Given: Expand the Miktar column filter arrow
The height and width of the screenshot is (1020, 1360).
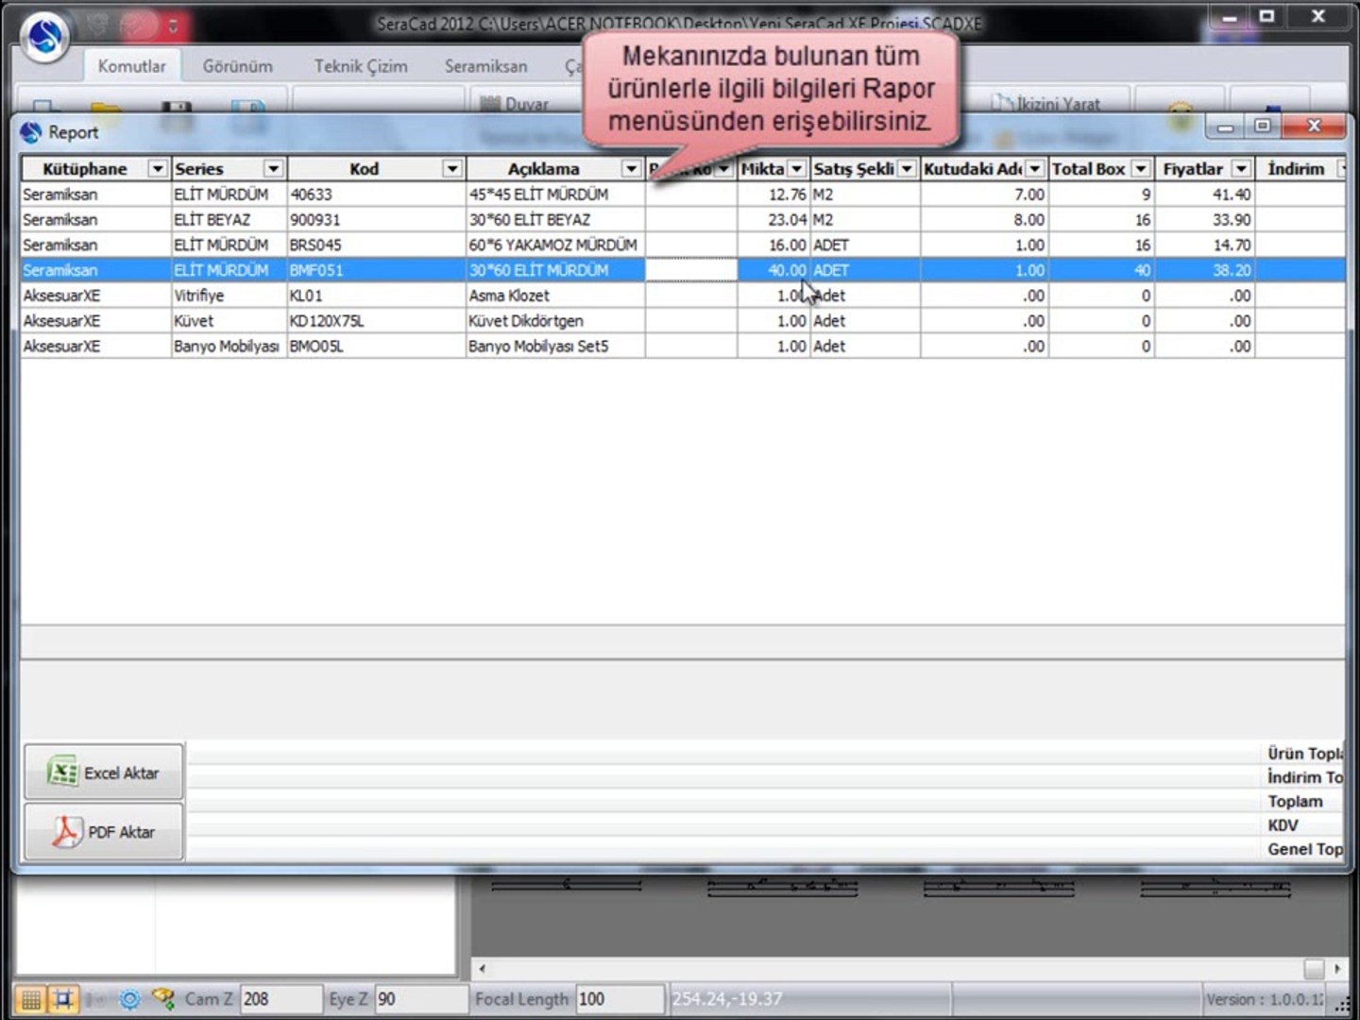Looking at the screenshot, I should pos(796,168).
